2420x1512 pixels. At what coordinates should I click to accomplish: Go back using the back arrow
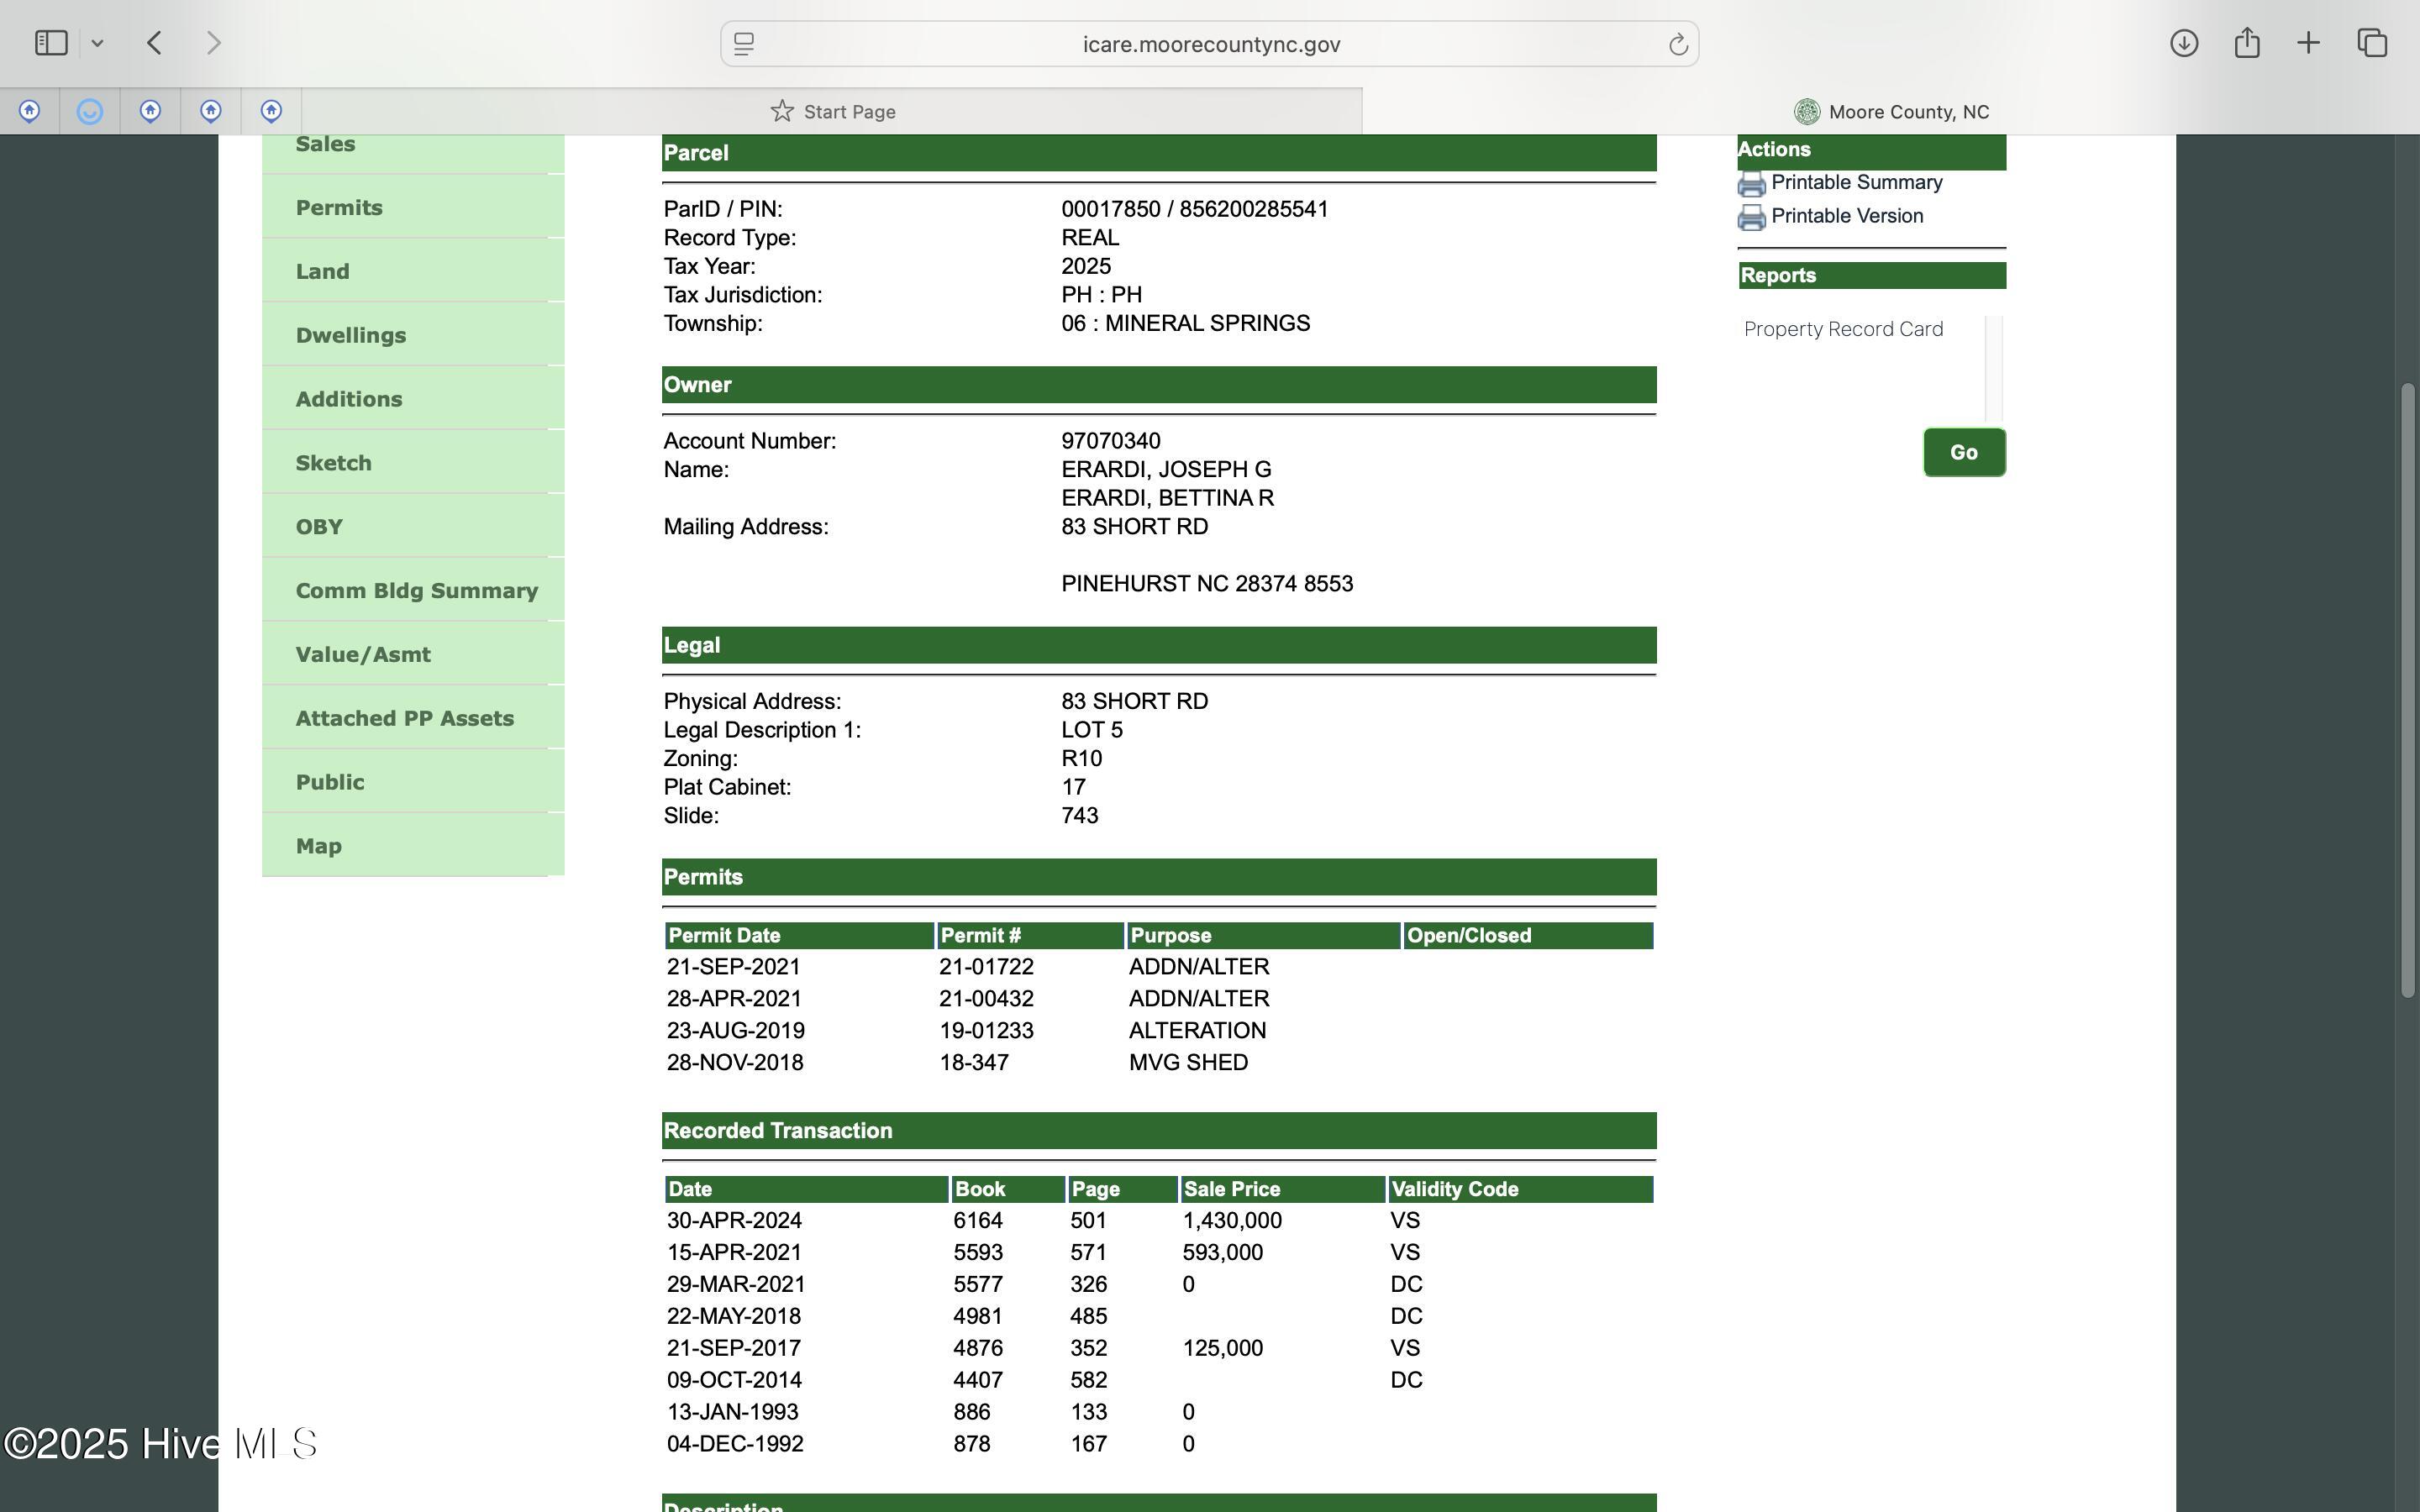point(154,43)
